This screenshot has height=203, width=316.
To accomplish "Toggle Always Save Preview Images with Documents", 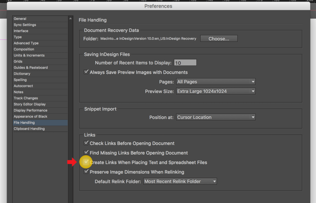I will [86, 72].
